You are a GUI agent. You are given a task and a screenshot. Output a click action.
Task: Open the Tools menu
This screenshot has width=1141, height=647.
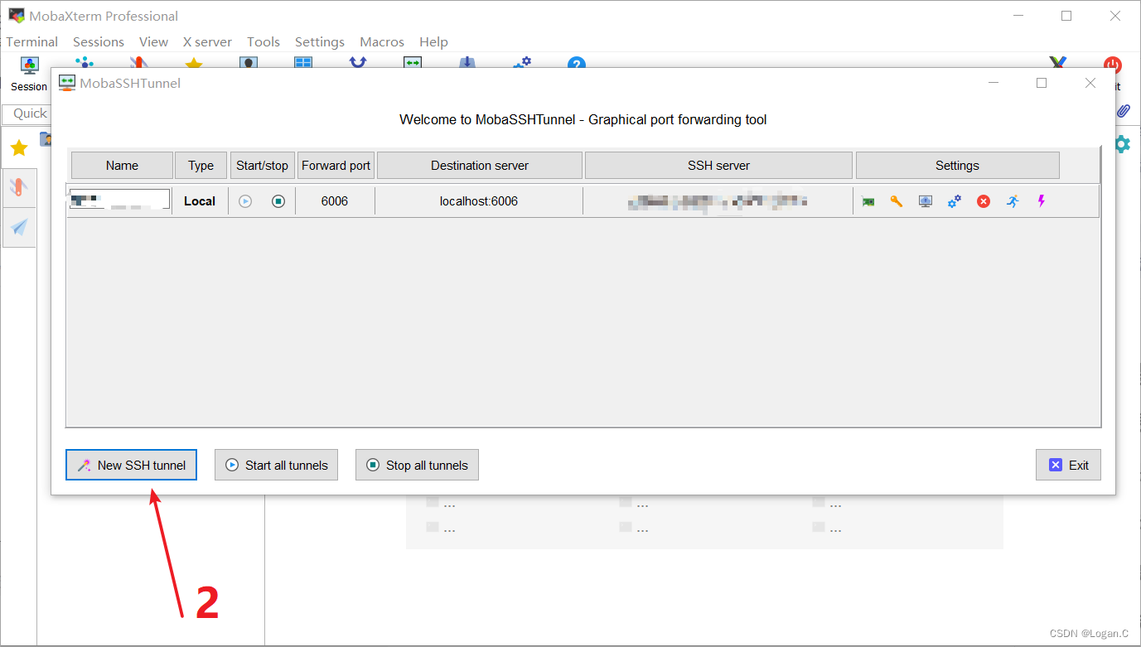263,41
